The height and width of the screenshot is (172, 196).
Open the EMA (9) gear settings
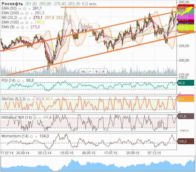click(x=22, y=27)
